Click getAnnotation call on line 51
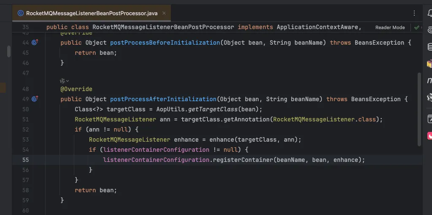Screen dimensions: 432x215 (247, 119)
